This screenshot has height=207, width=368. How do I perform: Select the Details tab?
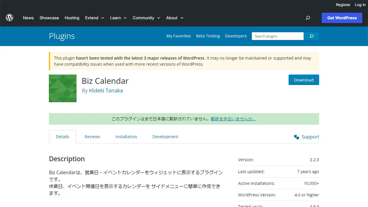click(x=62, y=136)
